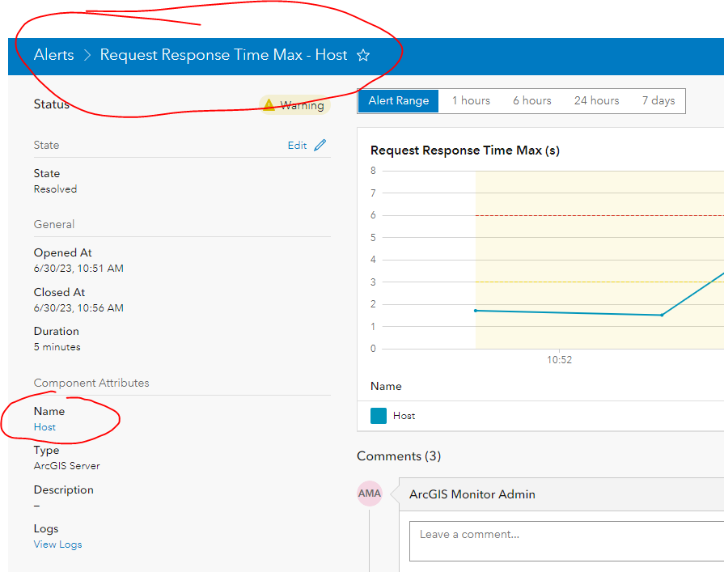This screenshot has height=572, width=724.
Task: Click the AMA avatar for ArcGIS Monitor Admin
Action: point(370,494)
